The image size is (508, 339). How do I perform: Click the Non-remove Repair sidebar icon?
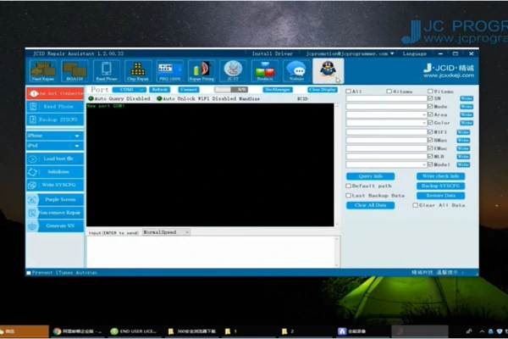[x=32, y=213]
